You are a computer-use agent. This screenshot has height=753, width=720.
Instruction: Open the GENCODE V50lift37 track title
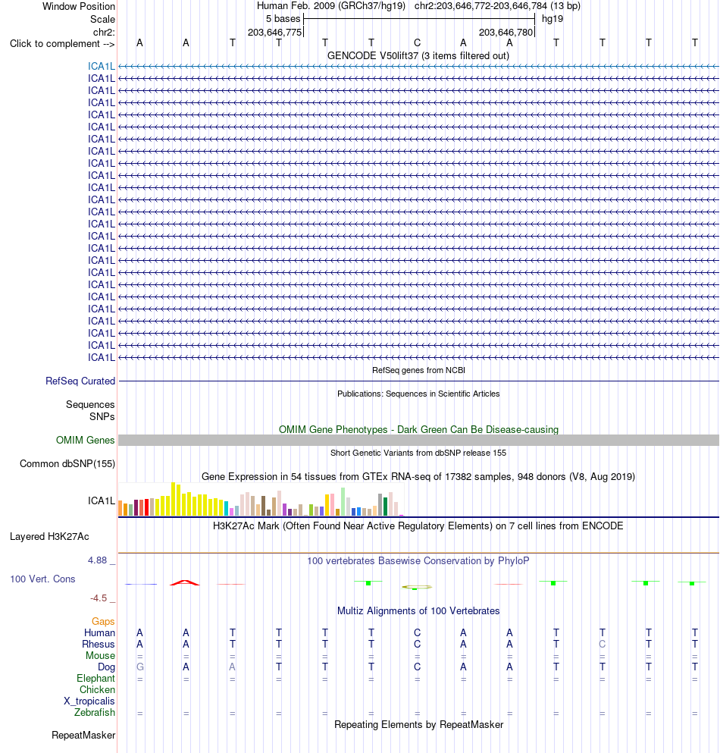pos(418,55)
